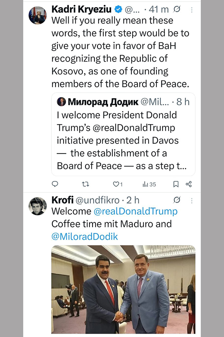Viewport: 224px width, 337px height.
Task: Like the Kadri Kryeziu post
Action: [x=116, y=184]
